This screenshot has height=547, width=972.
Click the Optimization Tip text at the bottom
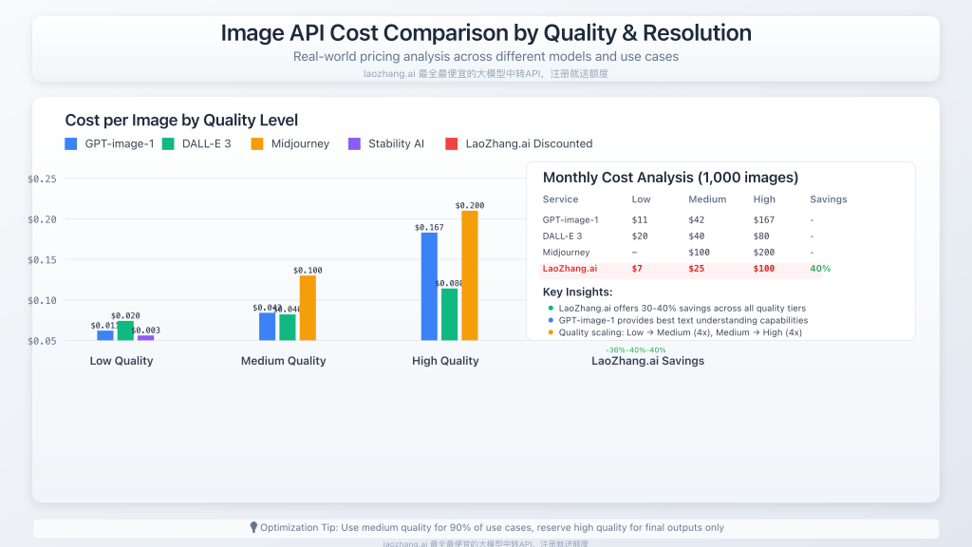click(492, 528)
